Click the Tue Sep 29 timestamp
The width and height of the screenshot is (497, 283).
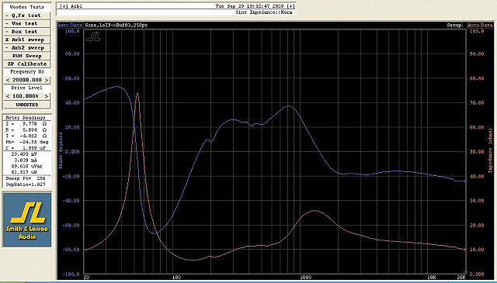tap(250, 6)
